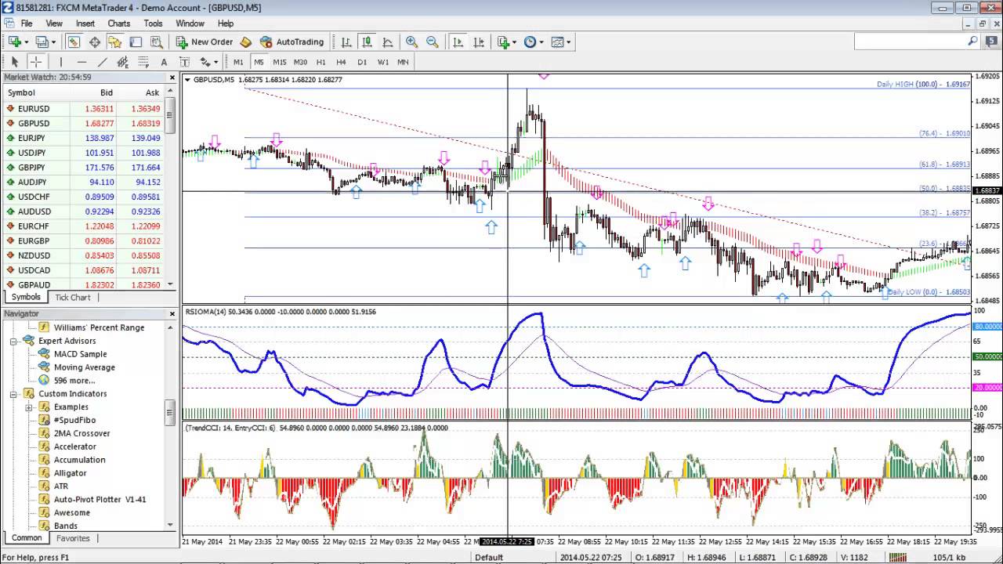The height and width of the screenshot is (564, 1003).
Task: Click '596 more...' link in Navigator
Action: click(x=74, y=380)
